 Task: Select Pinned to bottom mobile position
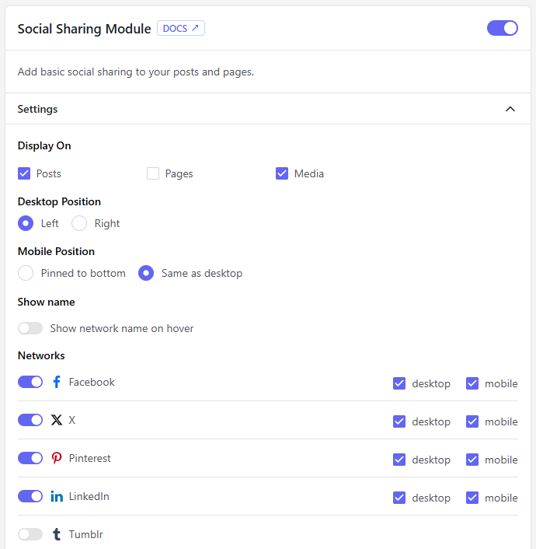(26, 273)
